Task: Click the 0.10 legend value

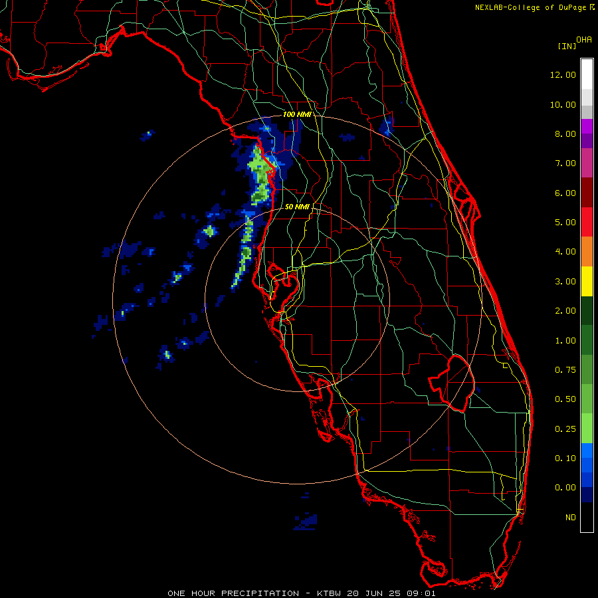Action: click(565, 458)
